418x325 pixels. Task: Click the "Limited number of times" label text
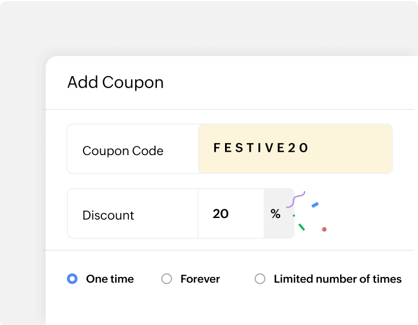pos(337,279)
